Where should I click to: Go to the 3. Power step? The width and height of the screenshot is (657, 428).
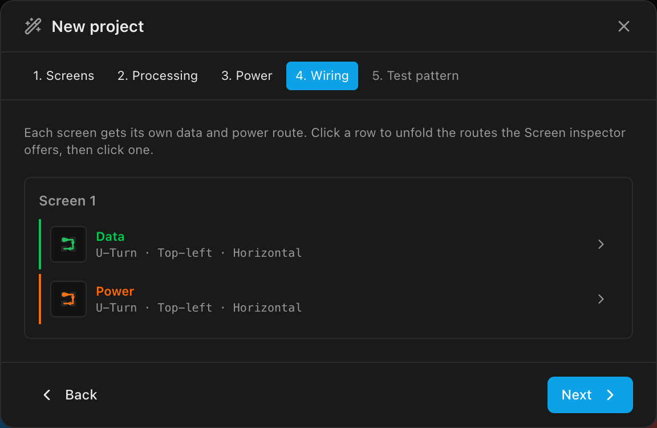tap(247, 76)
